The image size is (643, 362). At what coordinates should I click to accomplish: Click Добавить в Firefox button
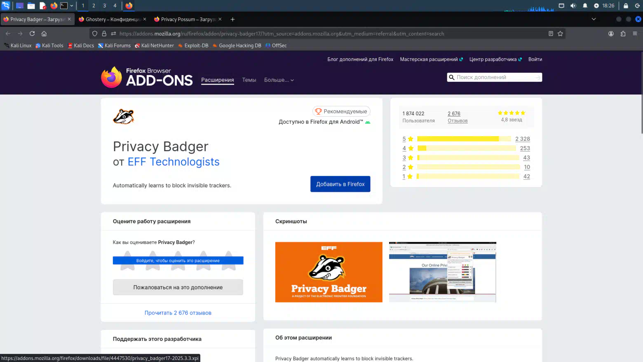coord(340,184)
